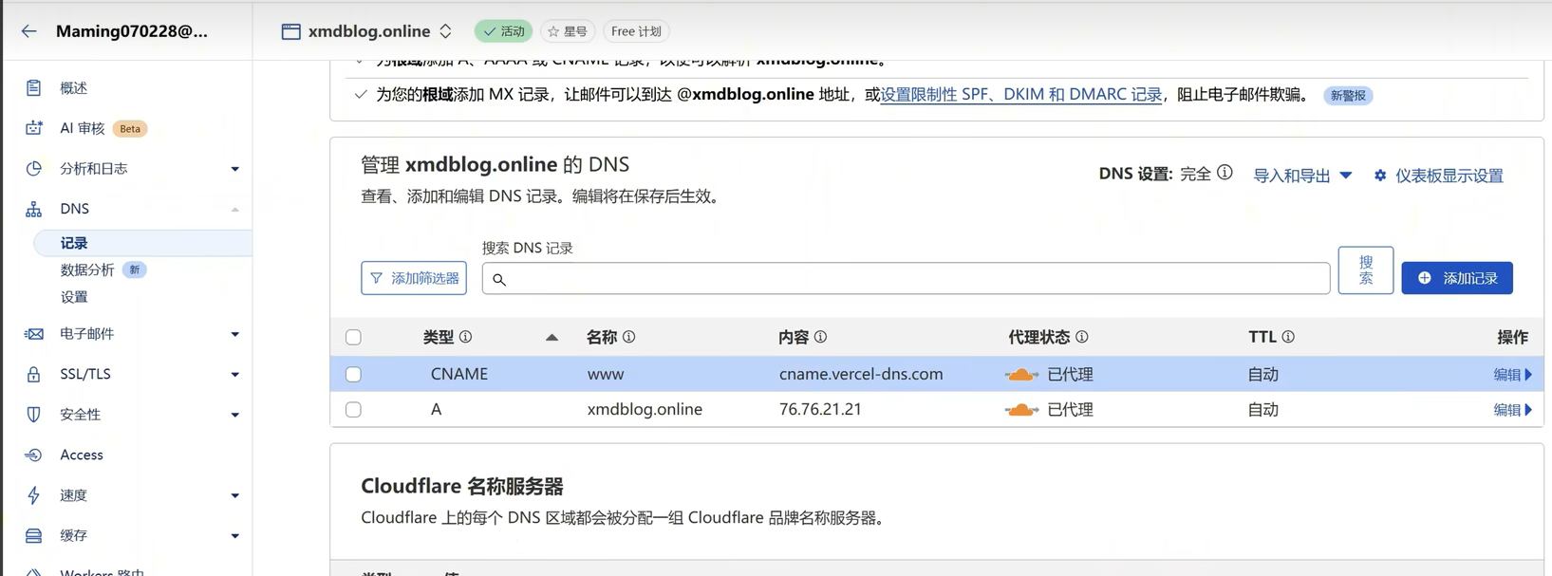Open the AI 审核 sidebar item

[x=83, y=128]
